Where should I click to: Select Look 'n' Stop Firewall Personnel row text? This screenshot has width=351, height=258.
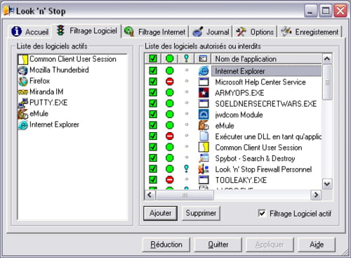tap(263, 169)
